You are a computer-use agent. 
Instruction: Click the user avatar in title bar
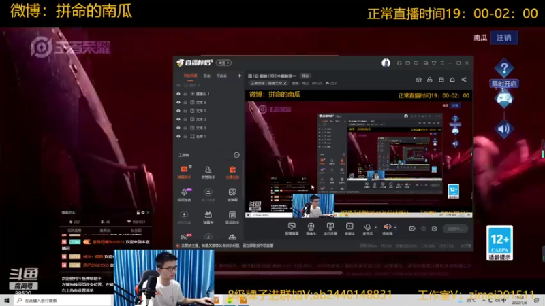click(x=386, y=63)
